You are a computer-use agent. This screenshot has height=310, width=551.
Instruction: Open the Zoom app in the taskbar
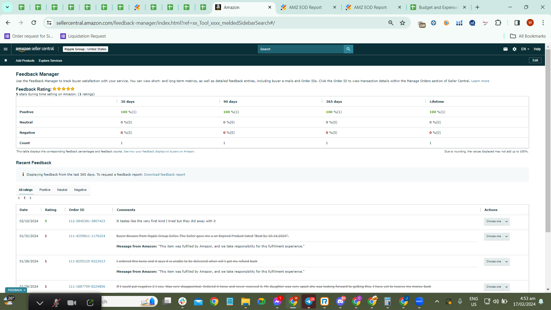click(x=419, y=301)
